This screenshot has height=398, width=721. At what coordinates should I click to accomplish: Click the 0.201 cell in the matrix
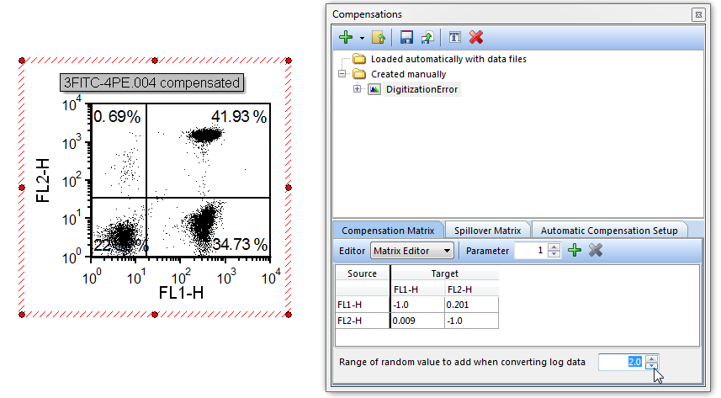(x=471, y=305)
